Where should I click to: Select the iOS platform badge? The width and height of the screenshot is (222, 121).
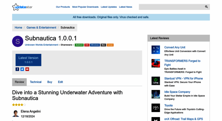pos(87,45)
